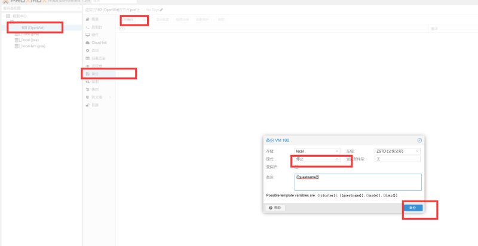This screenshot has width=478, height=246.
Task: Close the 备份 VM 100 dialog
Action: click(419, 141)
